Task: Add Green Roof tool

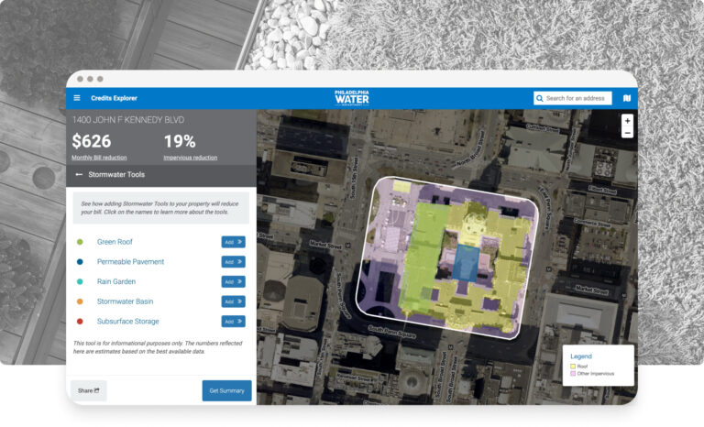Action: (233, 242)
